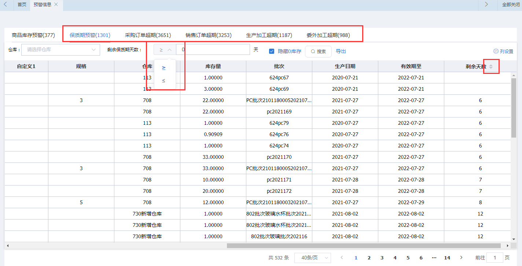The height and width of the screenshot is (266, 522).
Task: Switch to 委外加工超期(988) tab
Action: coord(328,35)
